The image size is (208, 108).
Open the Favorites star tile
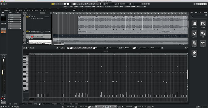194,53
